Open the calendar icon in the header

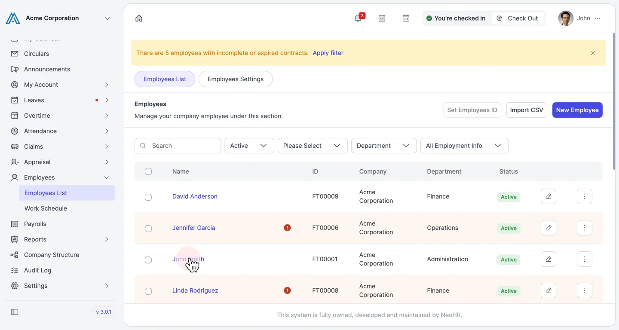coord(406,18)
